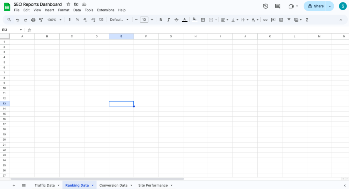Star the SEO Reports Dashboard document
The height and width of the screenshot is (189, 349).
(68, 4)
